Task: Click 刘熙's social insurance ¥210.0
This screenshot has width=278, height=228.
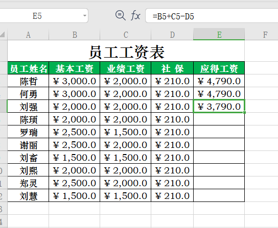Action: point(172,170)
